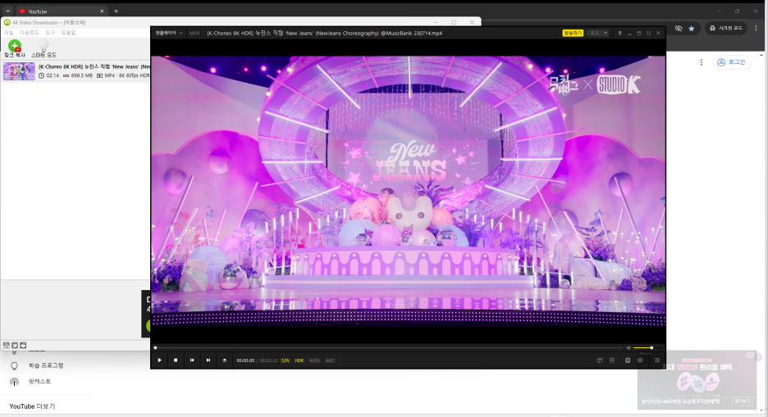
Task: Click the YouTube sign-in button
Action: click(731, 62)
